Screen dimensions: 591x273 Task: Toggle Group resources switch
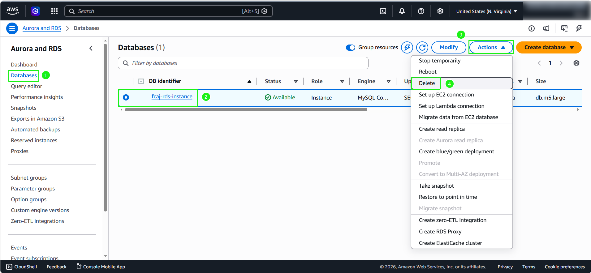pyautogui.click(x=351, y=47)
